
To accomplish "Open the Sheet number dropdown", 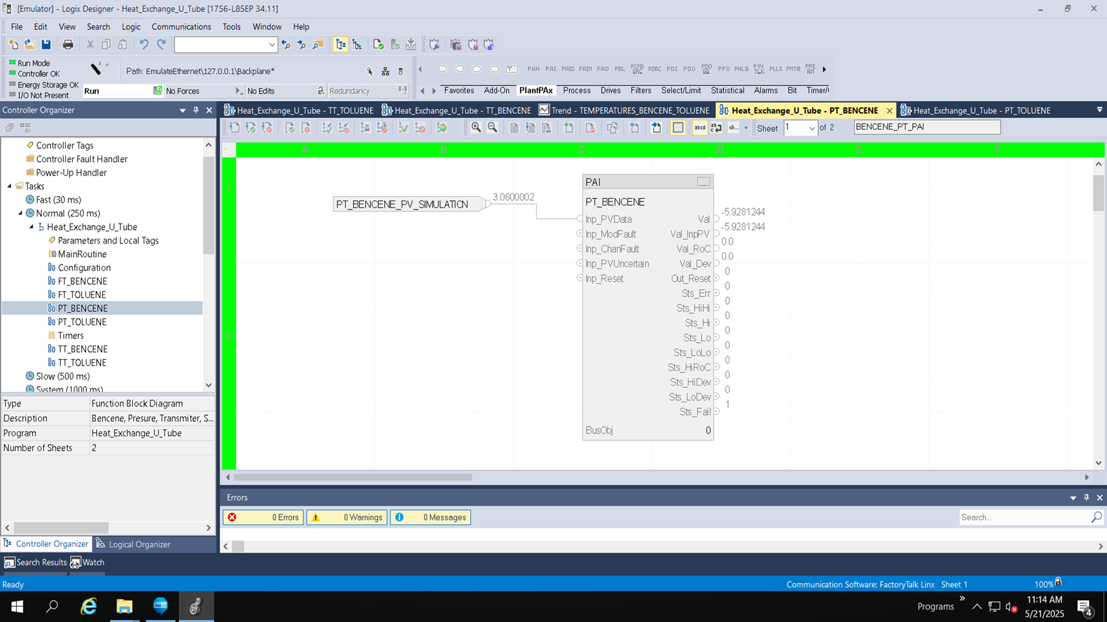I will click(812, 128).
